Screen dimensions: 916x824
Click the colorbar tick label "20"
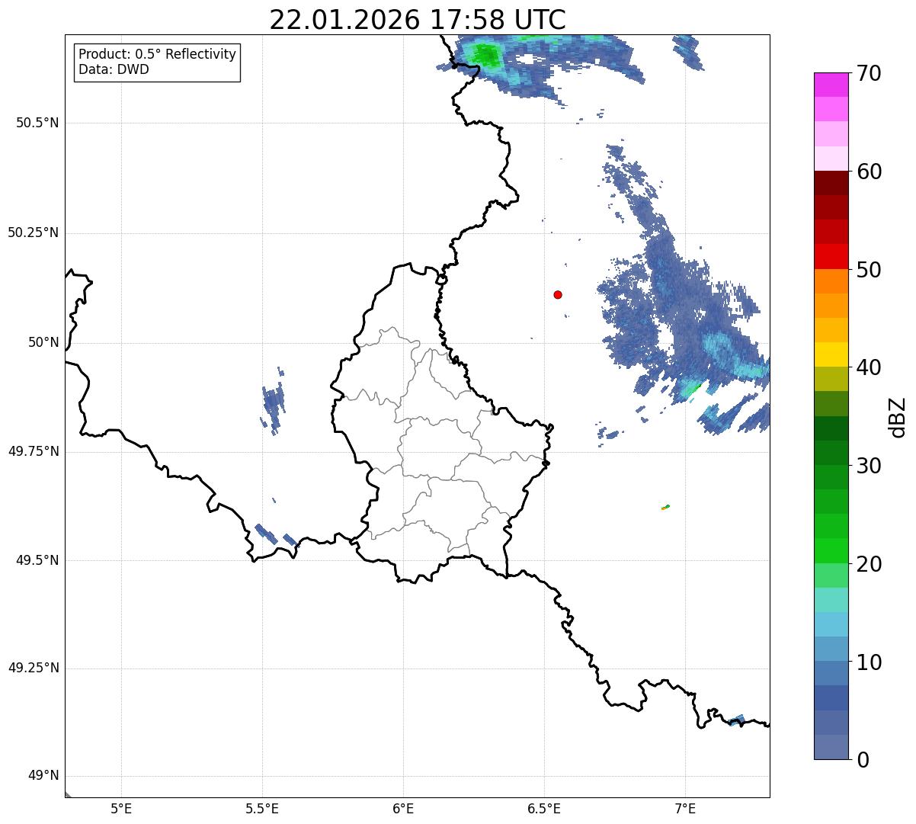[869, 564]
